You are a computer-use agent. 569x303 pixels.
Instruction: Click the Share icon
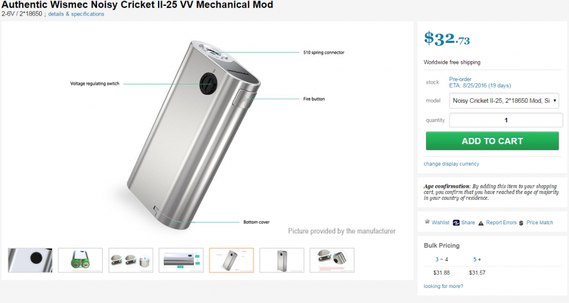457,222
